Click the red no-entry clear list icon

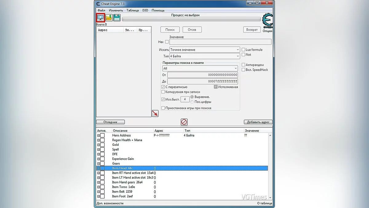184,122
